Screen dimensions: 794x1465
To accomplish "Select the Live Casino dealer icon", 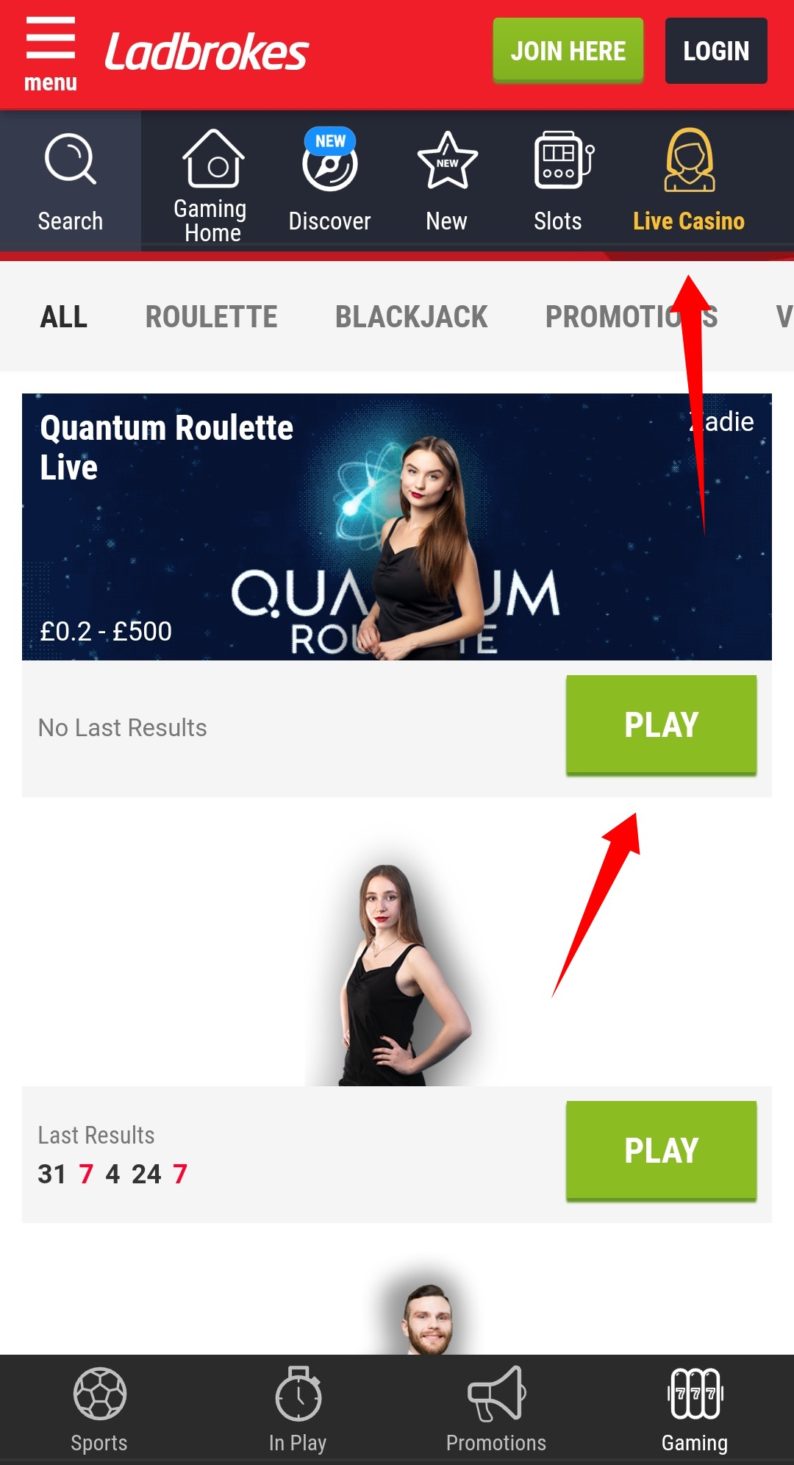I will [689, 160].
